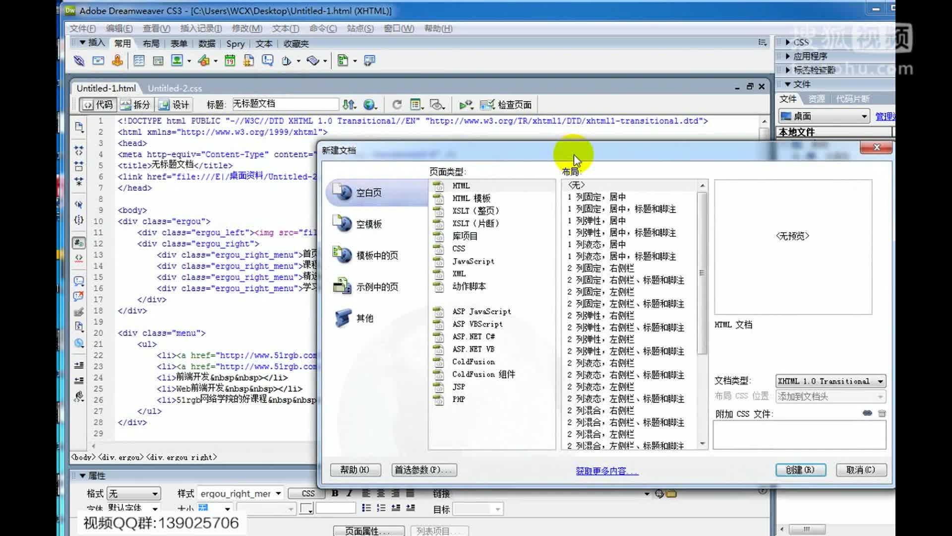Select the Layout (布局) insert tab
This screenshot has height=536, width=952.
point(151,44)
